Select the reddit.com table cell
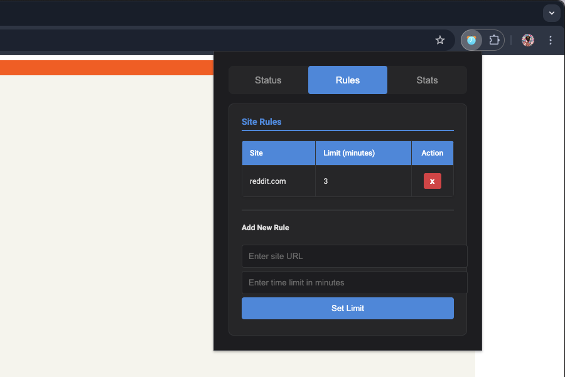Viewport: 565px width, 377px height. click(x=278, y=181)
